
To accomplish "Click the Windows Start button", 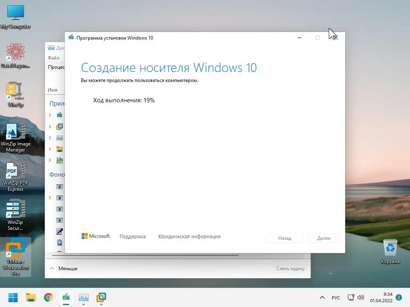I will (x=13, y=297).
